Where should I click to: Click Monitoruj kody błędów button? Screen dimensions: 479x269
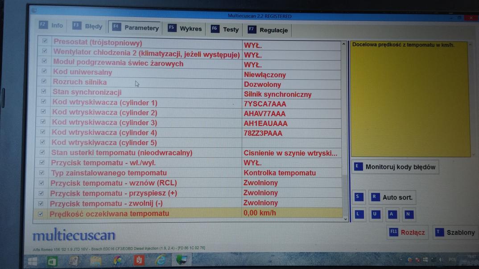(395, 167)
